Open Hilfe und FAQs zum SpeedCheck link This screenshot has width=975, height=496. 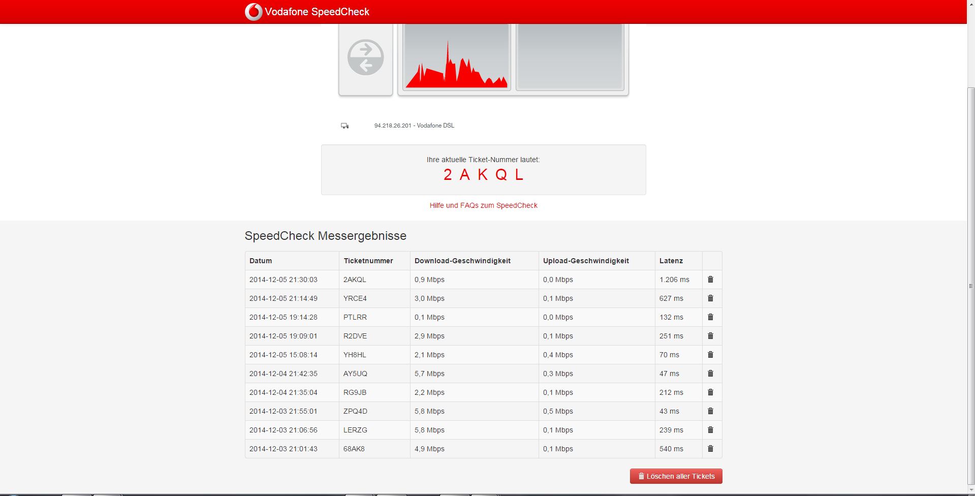483,205
